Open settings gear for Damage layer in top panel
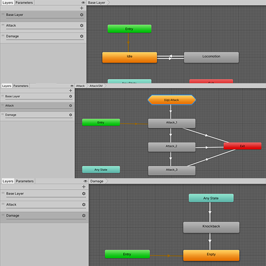The width and height of the screenshot is (266, 266). 82,36
